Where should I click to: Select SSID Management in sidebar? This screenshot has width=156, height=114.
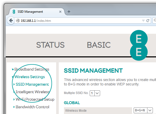coord(32,84)
